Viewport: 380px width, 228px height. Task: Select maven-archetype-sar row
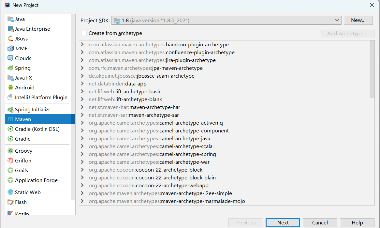[x=225, y=115]
